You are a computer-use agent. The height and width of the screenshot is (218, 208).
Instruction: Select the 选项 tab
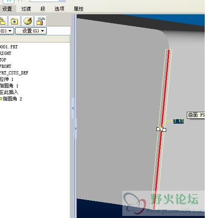[x=59, y=9]
